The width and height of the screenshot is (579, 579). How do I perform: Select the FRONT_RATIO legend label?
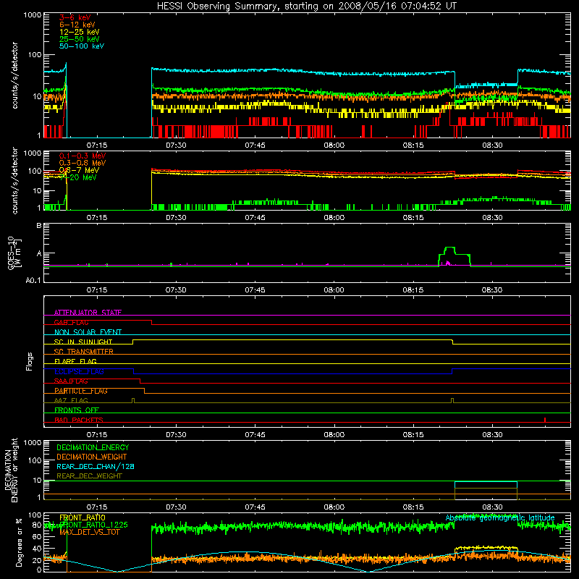83,517
